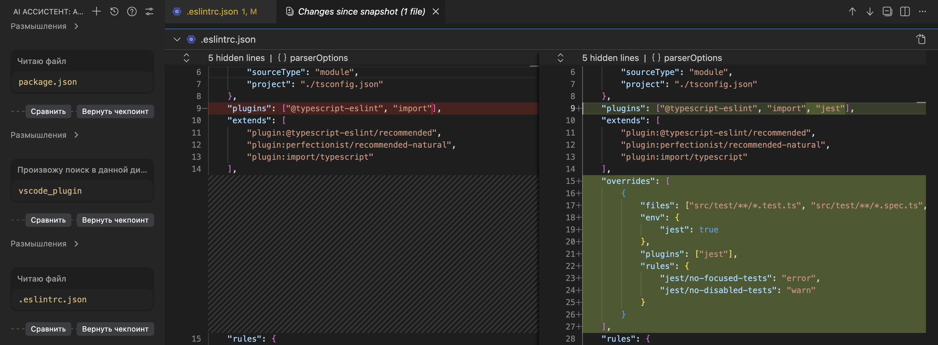This screenshot has height=345, width=938.
Task: Open vscode_plugin from the search card
Action: point(50,191)
